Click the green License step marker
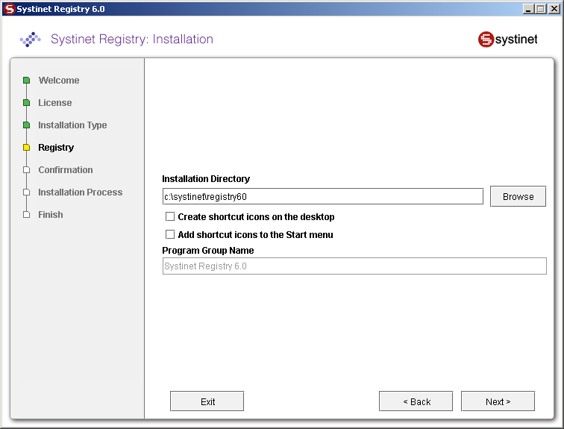Image resolution: width=564 pixels, height=429 pixels. pyautogui.click(x=26, y=102)
